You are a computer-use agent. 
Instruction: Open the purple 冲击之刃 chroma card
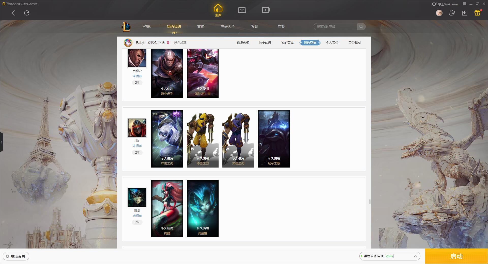click(x=238, y=139)
